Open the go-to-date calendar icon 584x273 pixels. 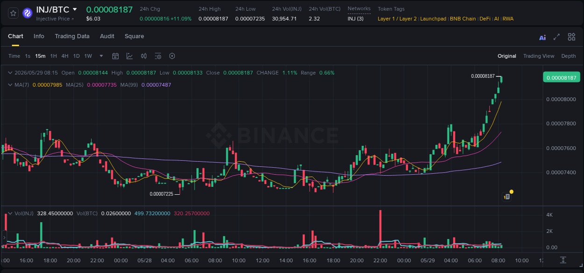(x=115, y=56)
